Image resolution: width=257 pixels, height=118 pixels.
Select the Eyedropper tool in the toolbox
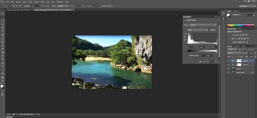click(3, 31)
